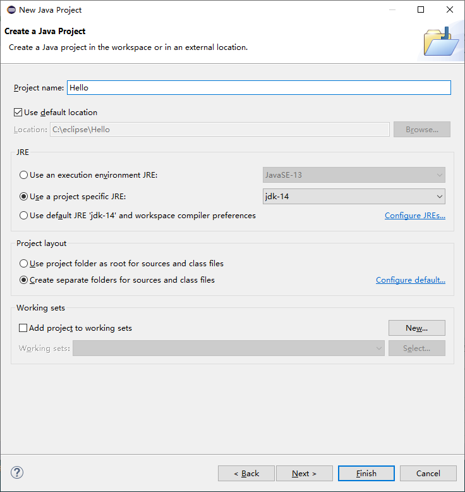Click the Finish button

[x=366, y=473]
